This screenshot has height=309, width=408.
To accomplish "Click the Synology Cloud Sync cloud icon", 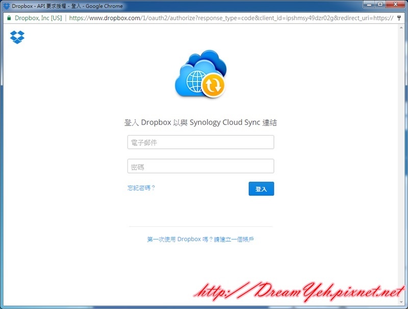I will click(x=200, y=74).
